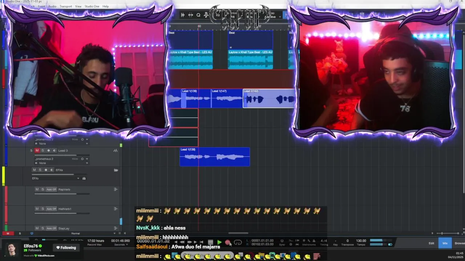
Task: Set RapVerb automation mode Auto: Off
Action: point(52,189)
